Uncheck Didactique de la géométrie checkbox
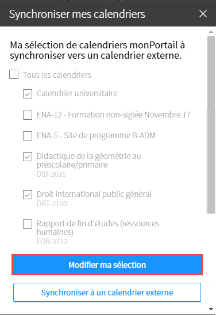216x315 pixels. tap(28, 157)
